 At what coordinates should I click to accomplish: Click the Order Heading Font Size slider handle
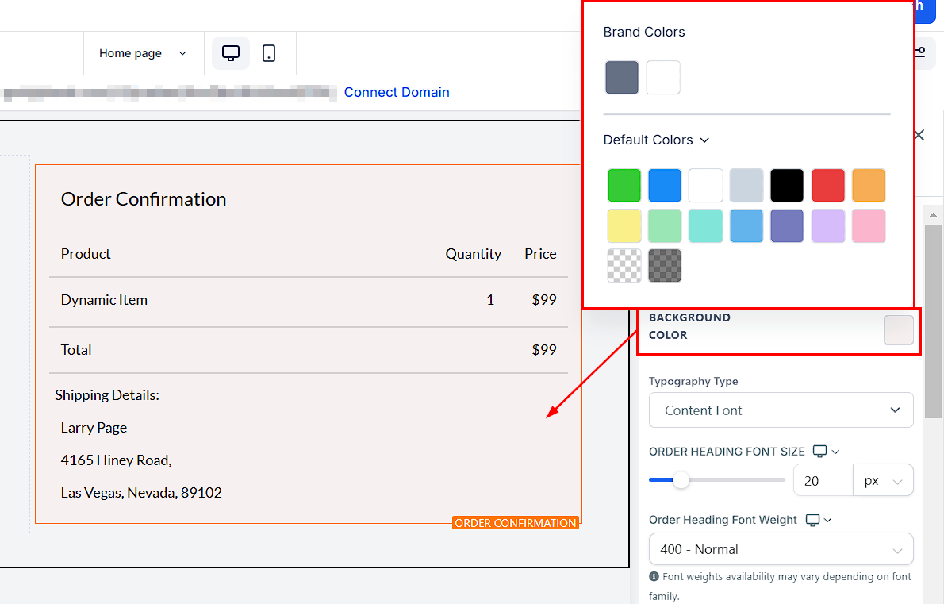[x=681, y=480]
